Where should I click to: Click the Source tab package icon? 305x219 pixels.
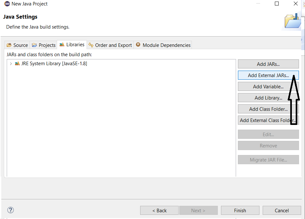(9, 45)
